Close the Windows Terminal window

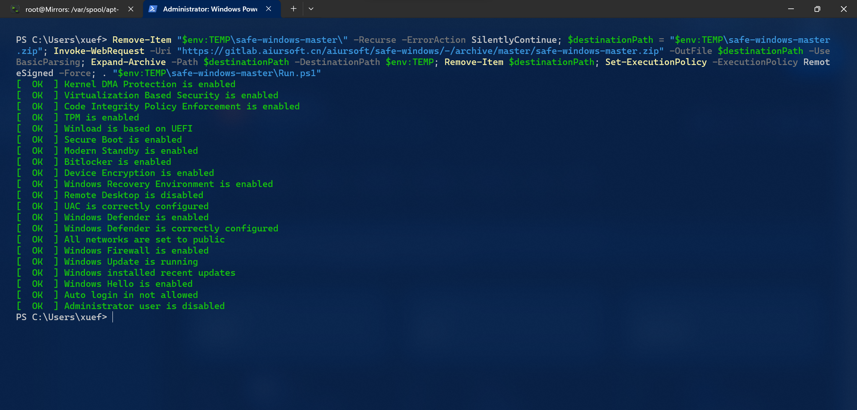click(844, 9)
